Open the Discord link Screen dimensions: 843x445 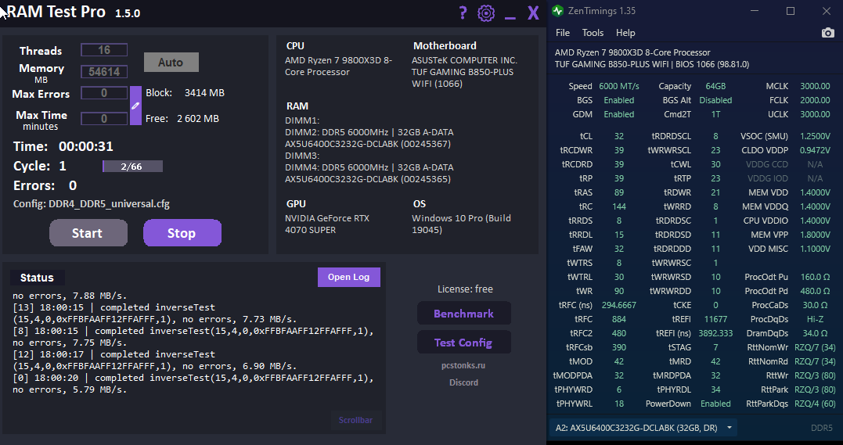tap(463, 382)
